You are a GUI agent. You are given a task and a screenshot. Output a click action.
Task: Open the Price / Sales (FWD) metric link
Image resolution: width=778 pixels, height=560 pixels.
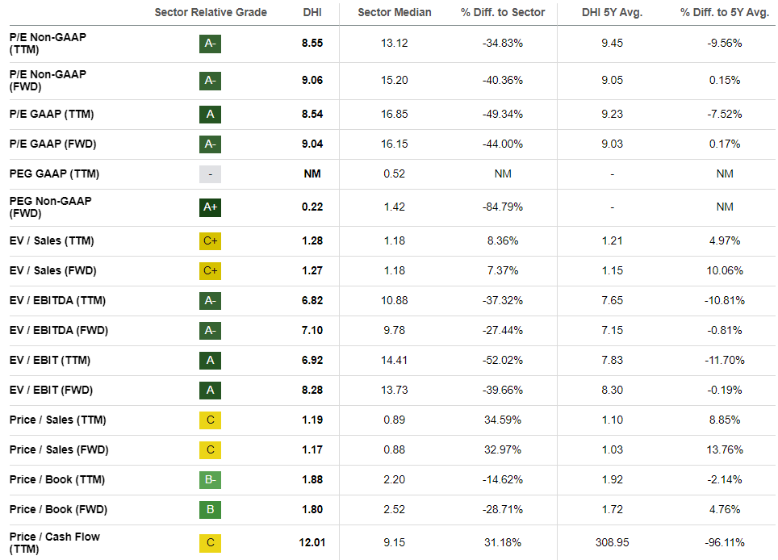pyautogui.click(x=59, y=450)
